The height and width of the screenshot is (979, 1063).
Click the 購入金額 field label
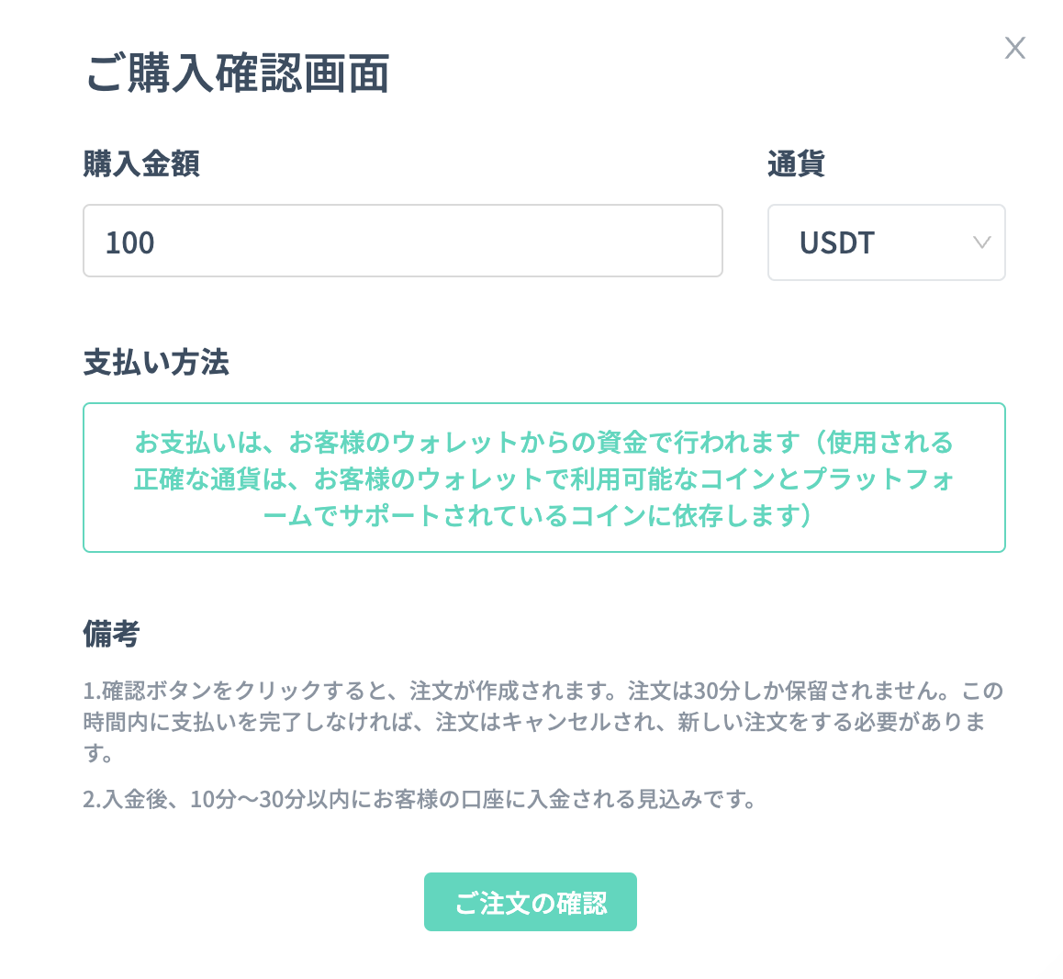tap(141, 163)
